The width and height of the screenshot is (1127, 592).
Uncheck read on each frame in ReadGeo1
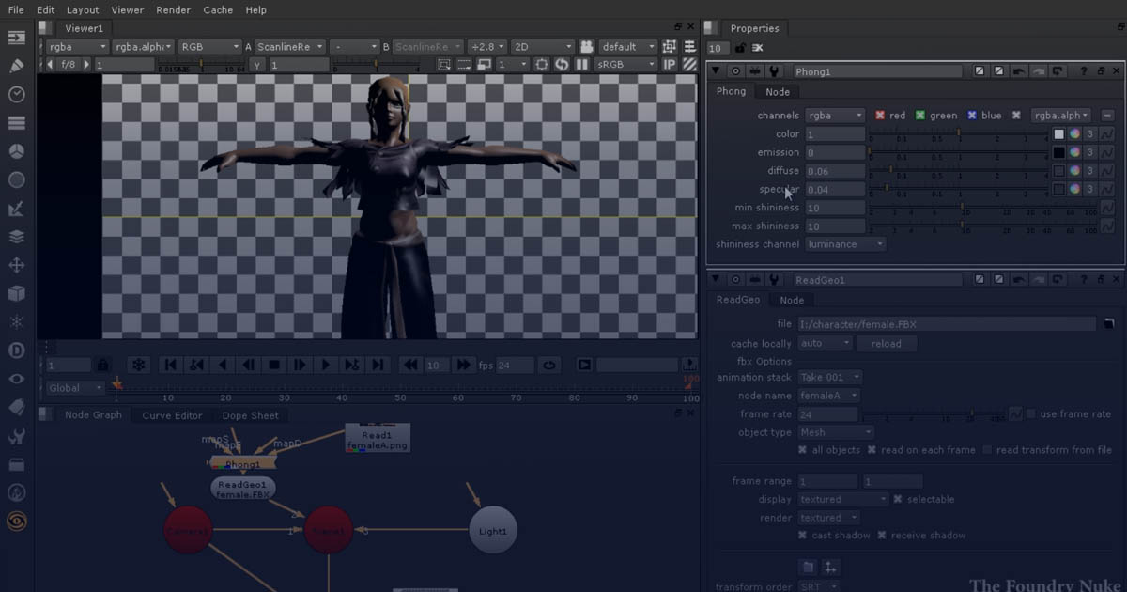click(871, 450)
